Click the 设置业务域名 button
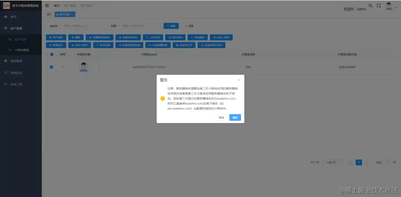Screen dimensions: 401x197 128,37
